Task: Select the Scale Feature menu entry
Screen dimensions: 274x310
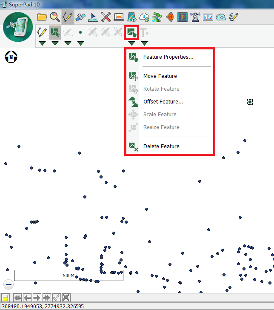Action: [x=170, y=114]
